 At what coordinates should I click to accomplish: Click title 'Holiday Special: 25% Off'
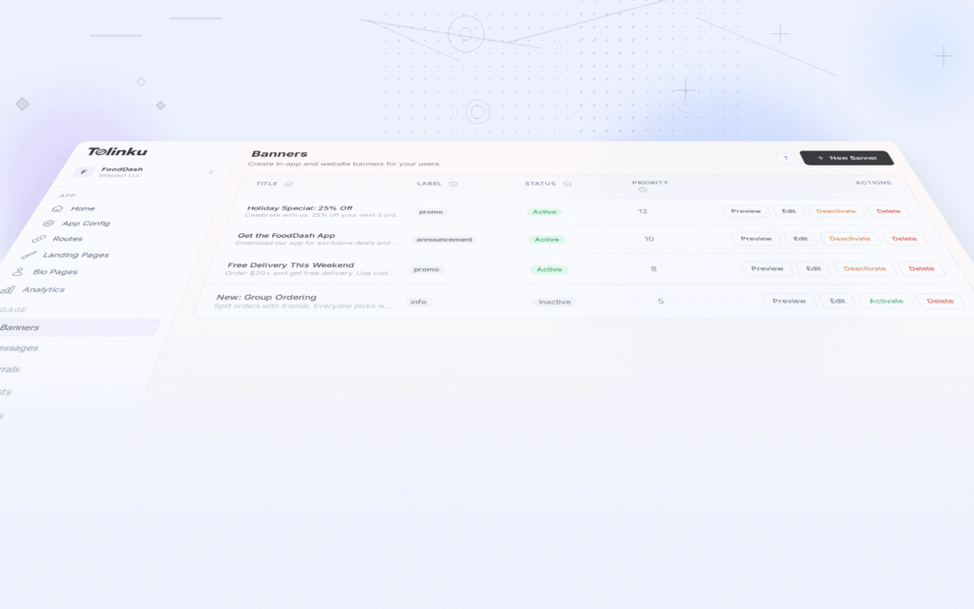[x=300, y=208]
